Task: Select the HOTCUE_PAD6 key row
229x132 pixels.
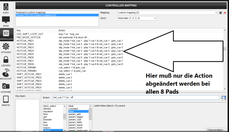Action: pyautogui.click(x=119, y=58)
